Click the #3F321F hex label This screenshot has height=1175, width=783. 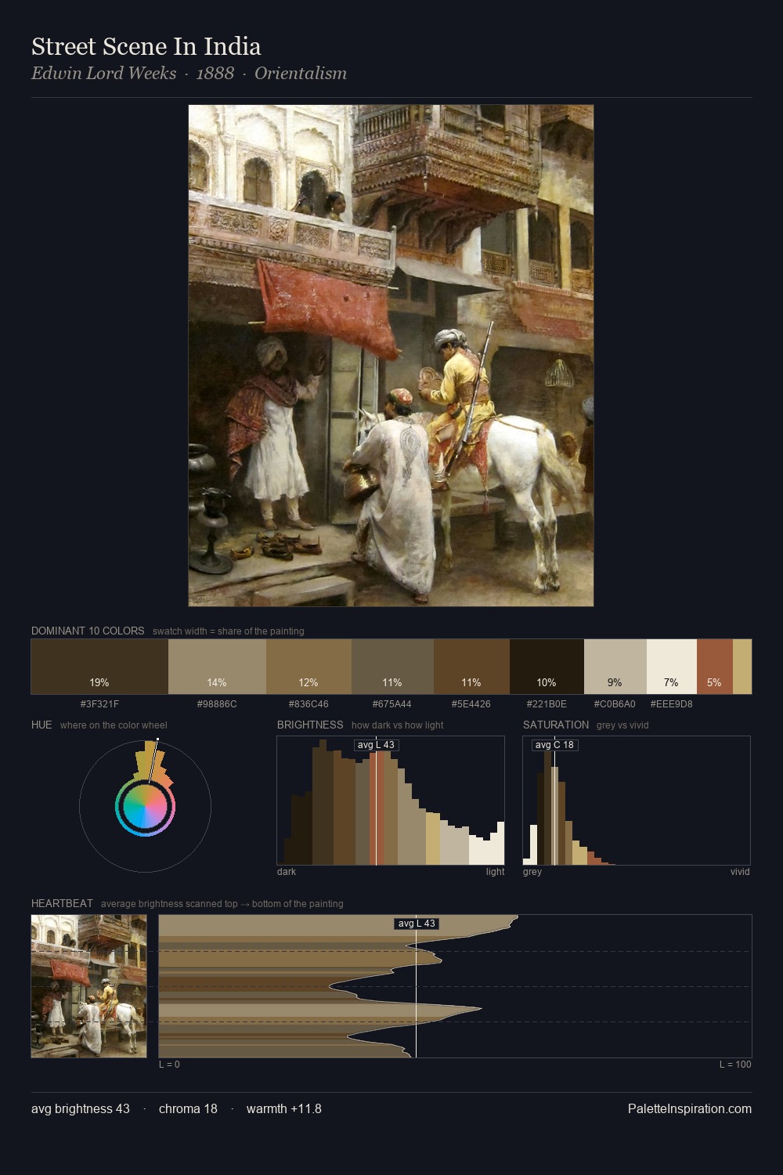[x=99, y=704]
